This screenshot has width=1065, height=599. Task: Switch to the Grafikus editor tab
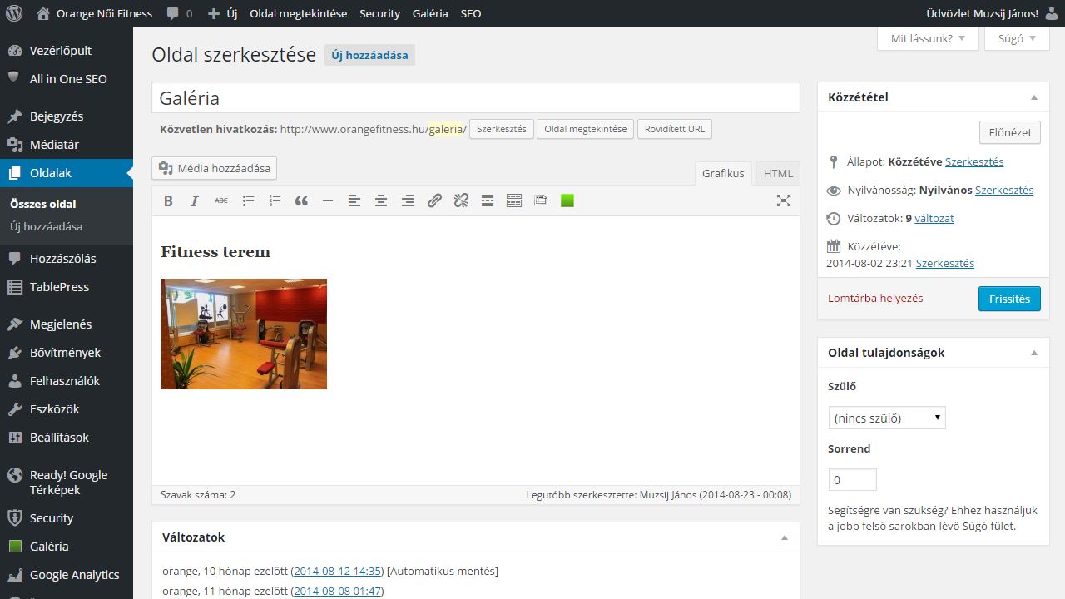pyautogui.click(x=723, y=173)
